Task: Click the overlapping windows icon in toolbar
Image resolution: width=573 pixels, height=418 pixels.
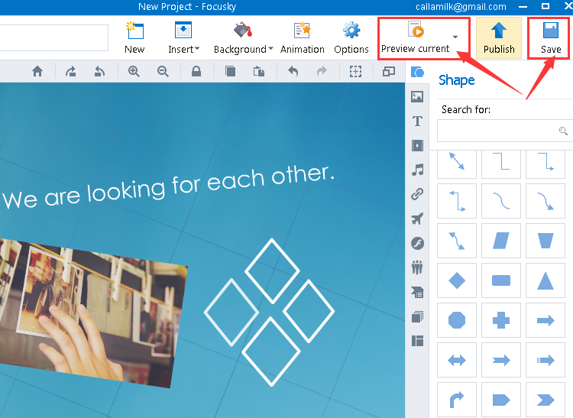Action: coord(388,71)
